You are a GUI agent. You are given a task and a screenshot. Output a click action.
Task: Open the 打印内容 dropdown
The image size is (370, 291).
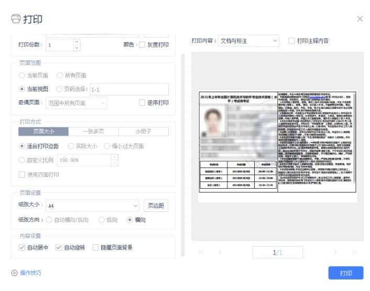[x=248, y=40]
